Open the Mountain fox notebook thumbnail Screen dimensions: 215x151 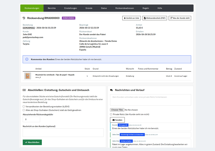pyautogui.click(x=28, y=76)
